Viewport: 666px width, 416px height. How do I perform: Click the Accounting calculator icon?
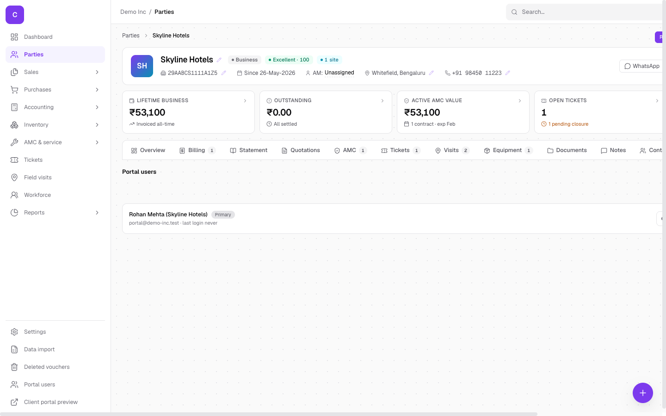pos(14,107)
